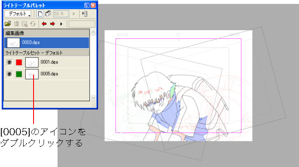The width and height of the screenshot is (299, 167).
Task: Click the 0005.dga thumbnail icon
Action: pos(32,74)
